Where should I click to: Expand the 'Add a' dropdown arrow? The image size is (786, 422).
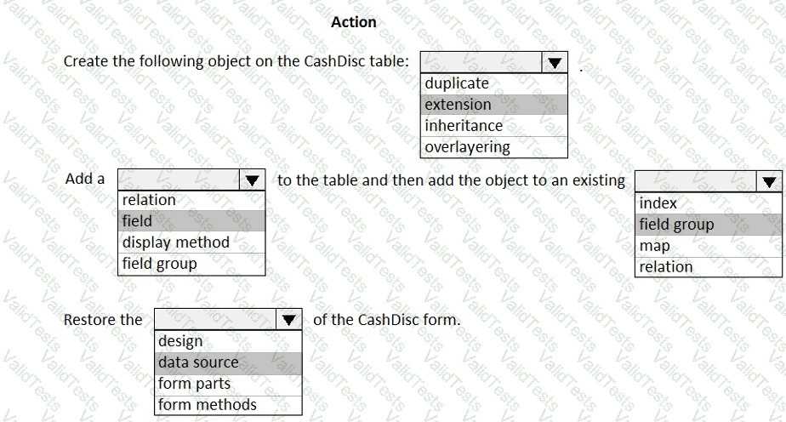coord(253,180)
